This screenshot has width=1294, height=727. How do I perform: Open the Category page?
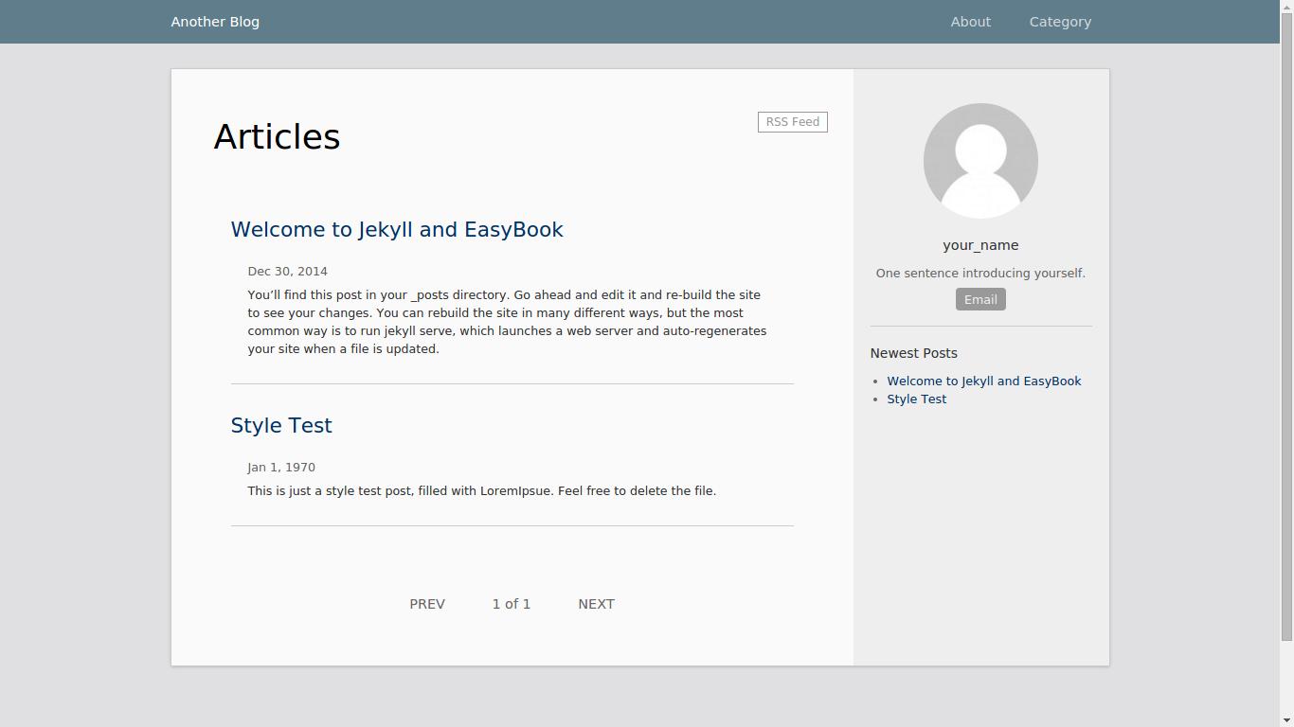[x=1060, y=21]
